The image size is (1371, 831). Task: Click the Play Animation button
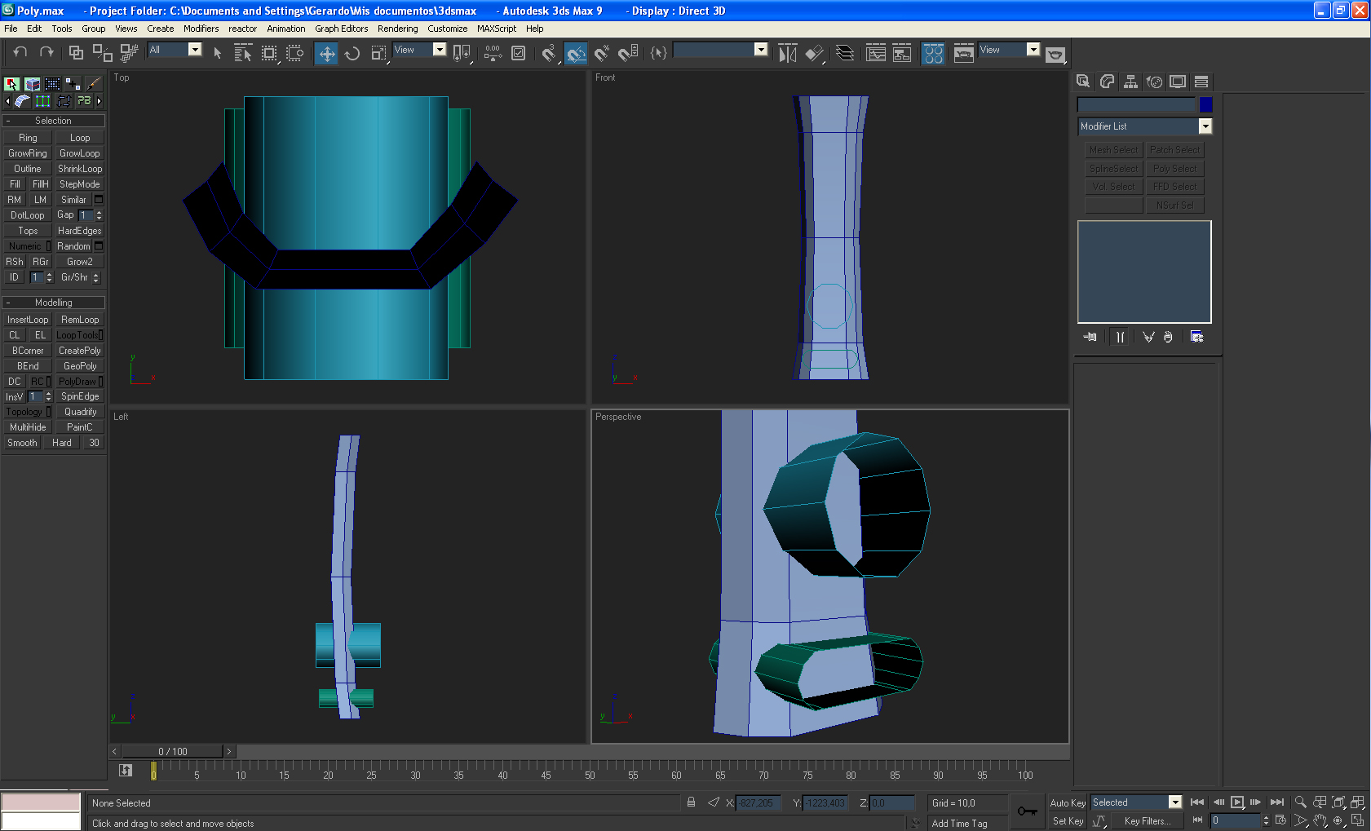(1237, 802)
